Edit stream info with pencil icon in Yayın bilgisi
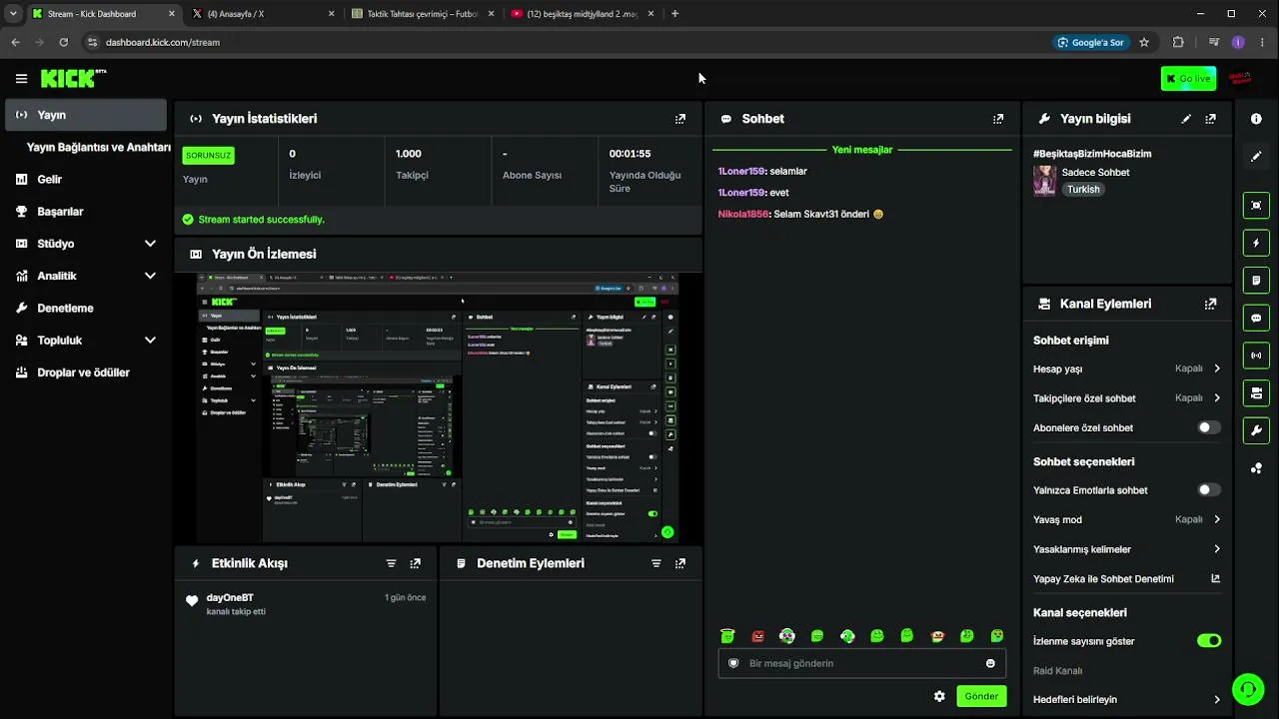The width and height of the screenshot is (1279, 719). [x=1186, y=119]
